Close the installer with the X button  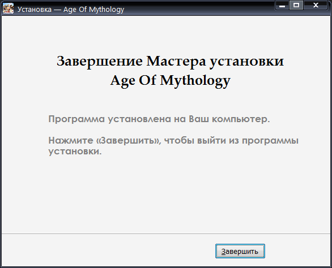click(x=316, y=5)
